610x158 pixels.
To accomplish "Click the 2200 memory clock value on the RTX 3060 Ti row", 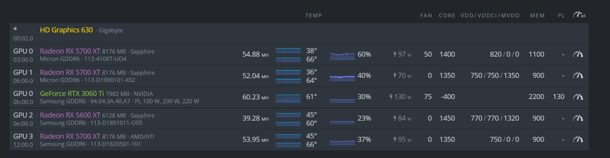I will [536, 97].
